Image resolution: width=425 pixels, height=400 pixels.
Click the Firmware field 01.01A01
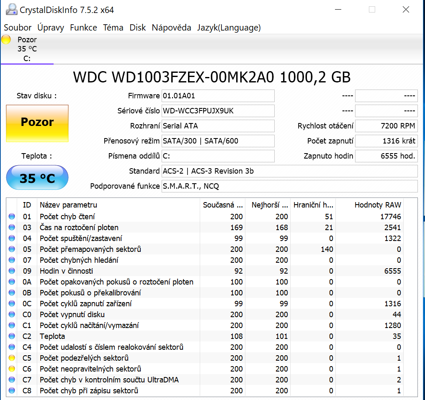click(218, 96)
